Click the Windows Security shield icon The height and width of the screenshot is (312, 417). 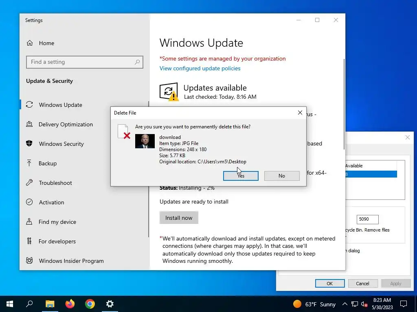point(29,143)
